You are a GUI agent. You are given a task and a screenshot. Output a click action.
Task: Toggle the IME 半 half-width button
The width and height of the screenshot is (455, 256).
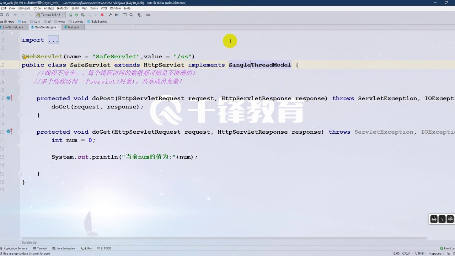450,219
